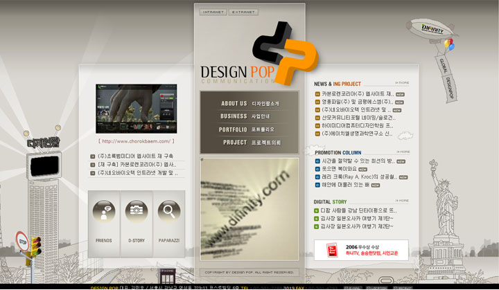Screen dimensions: 499x290
Task: Click the DESIGNPOP banner under the blimp
Action: point(449,88)
